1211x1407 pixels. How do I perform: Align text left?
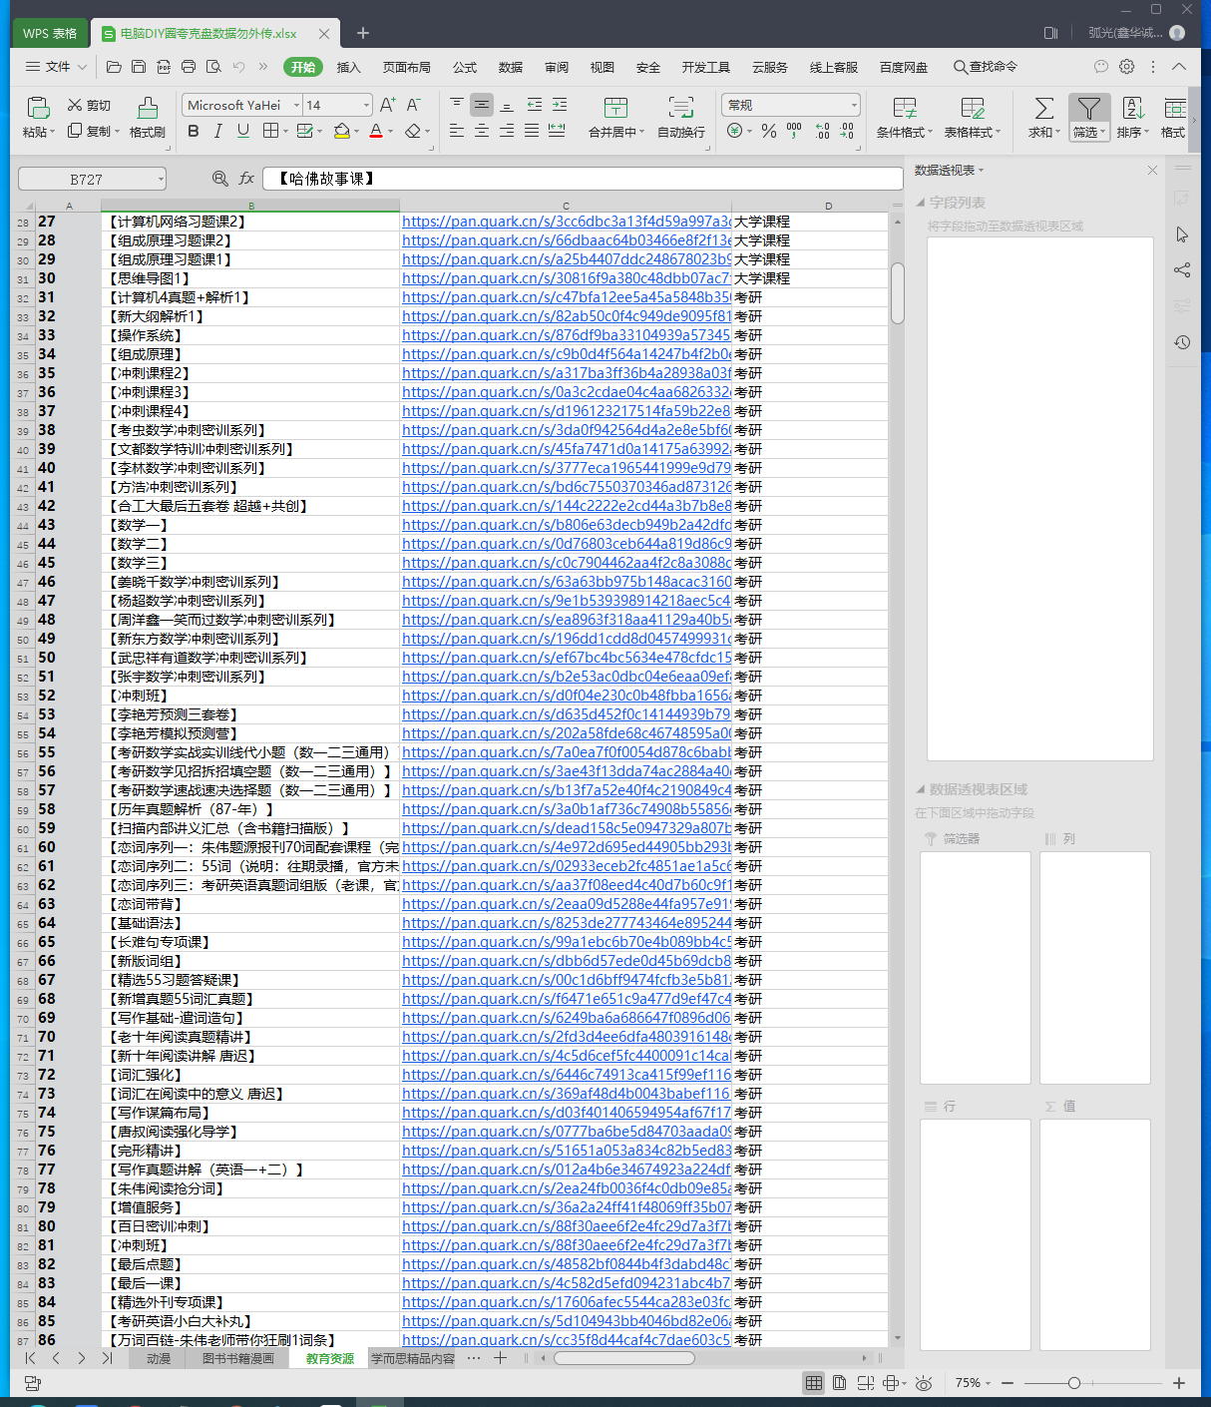tap(457, 131)
